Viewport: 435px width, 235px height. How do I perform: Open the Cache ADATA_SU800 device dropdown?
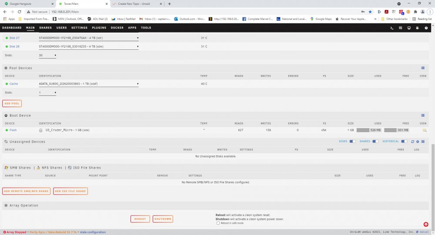click(88, 84)
